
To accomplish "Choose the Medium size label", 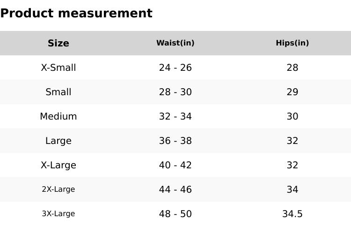I will point(58,116).
